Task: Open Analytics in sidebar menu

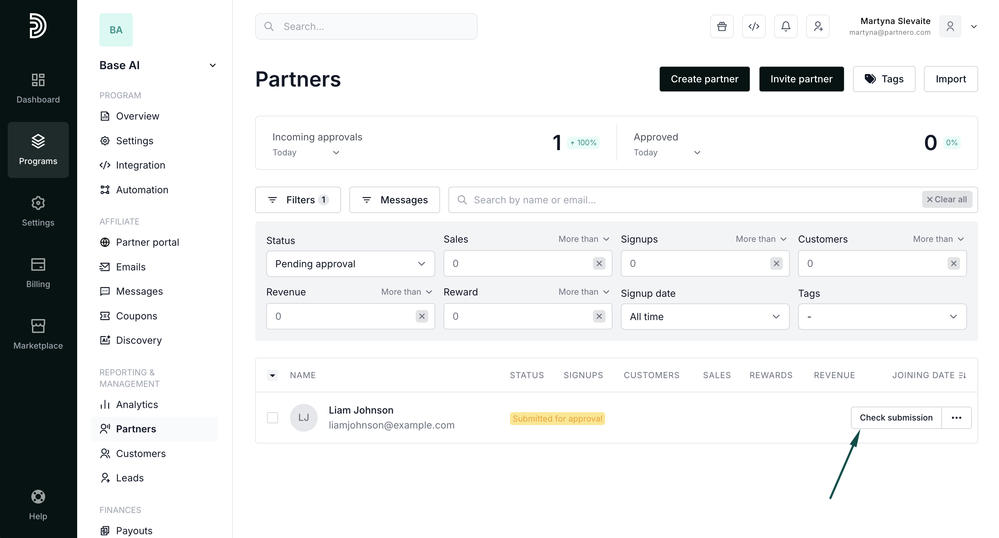Action: (137, 405)
